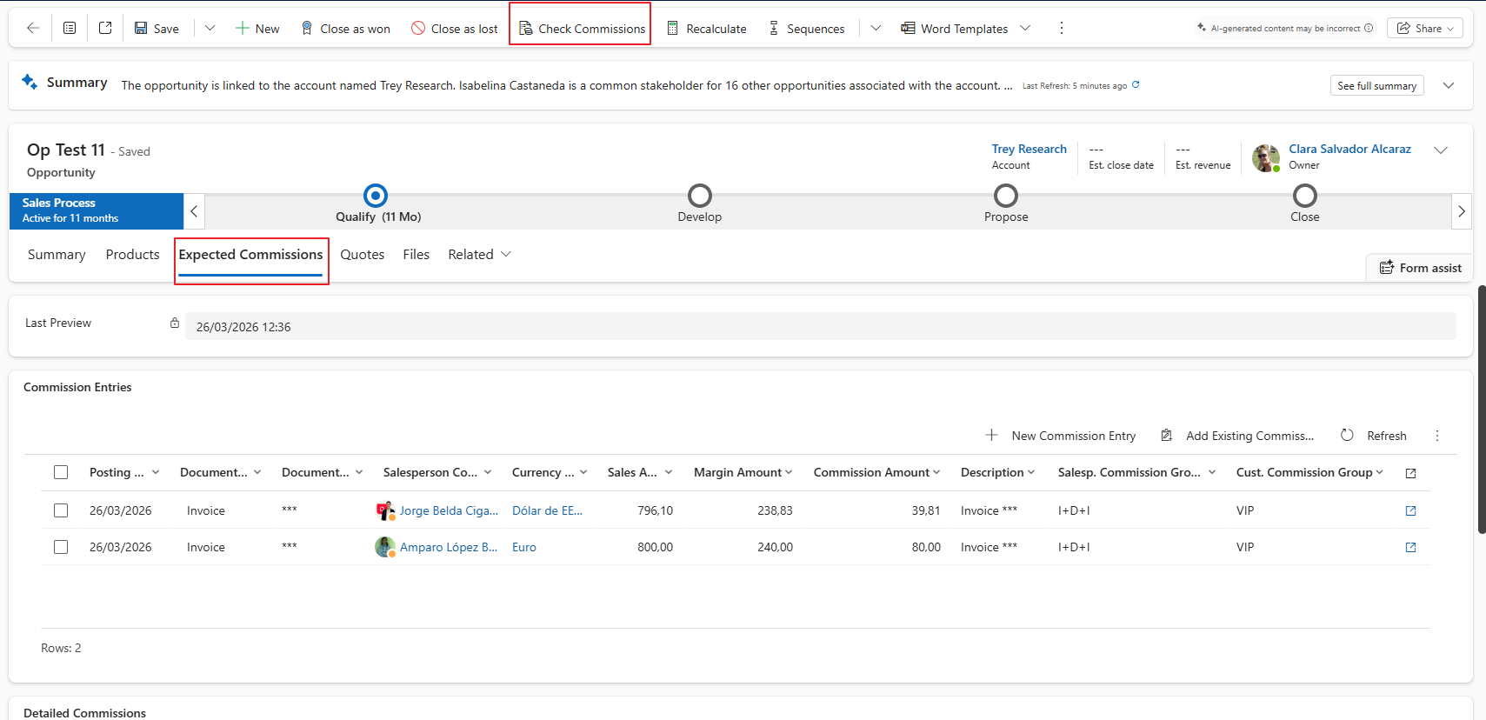Collapse the Summary banner chevron
The width and height of the screenshot is (1486, 720).
pyautogui.click(x=1449, y=85)
